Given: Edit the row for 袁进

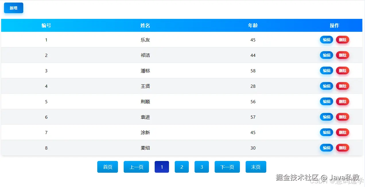Looking at the screenshot, I should pyautogui.click(x=327, y=117).
